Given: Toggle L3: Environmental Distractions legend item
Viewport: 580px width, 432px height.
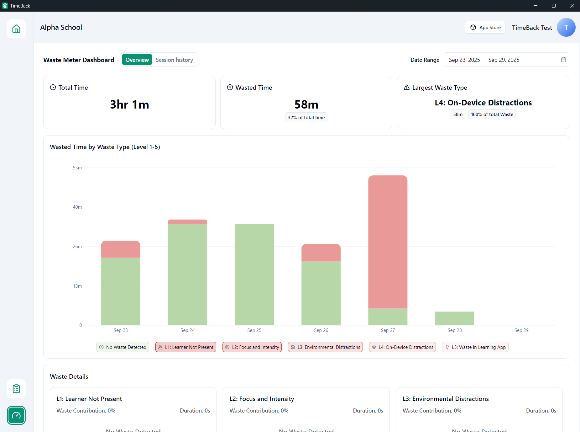Looking at the screenshot, I should (325, 347).
